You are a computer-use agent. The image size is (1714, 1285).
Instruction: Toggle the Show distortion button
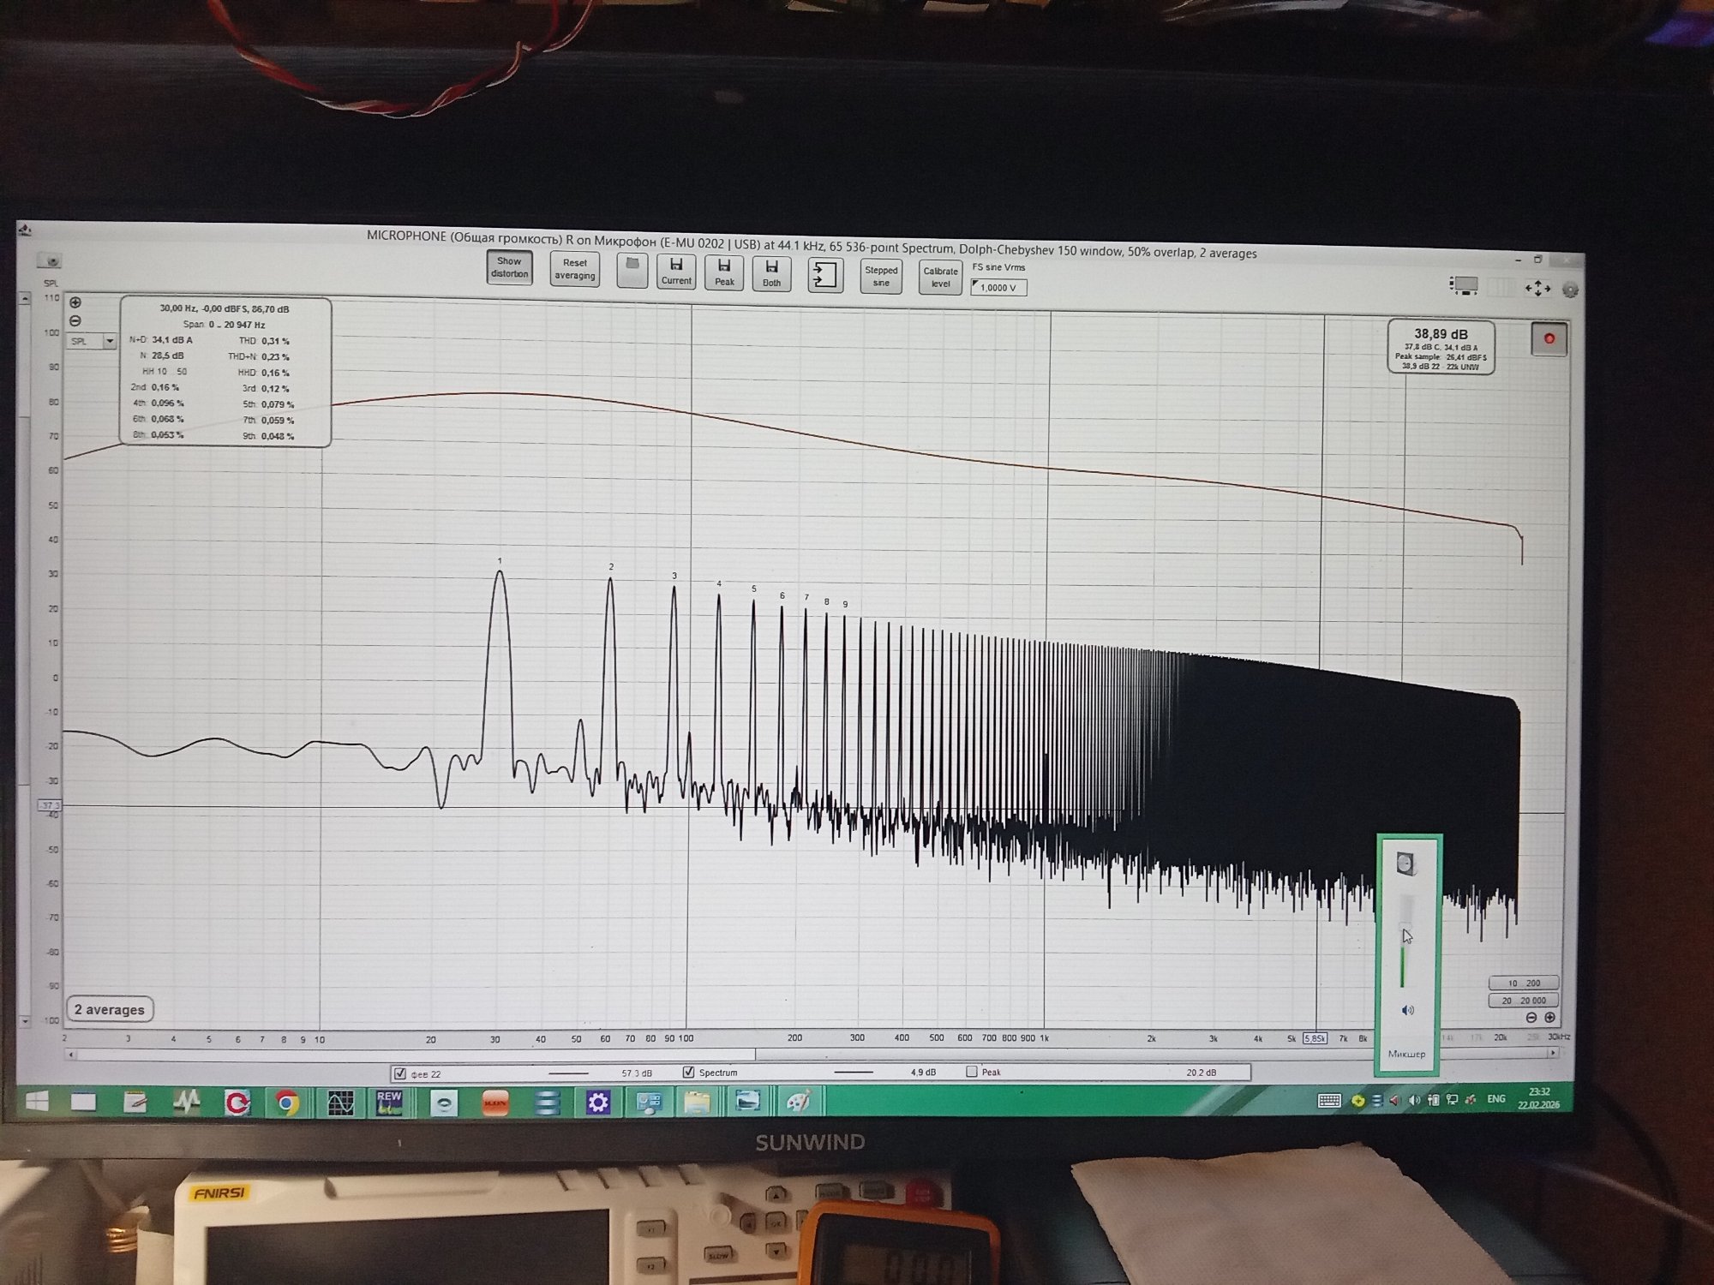(509, 268)
